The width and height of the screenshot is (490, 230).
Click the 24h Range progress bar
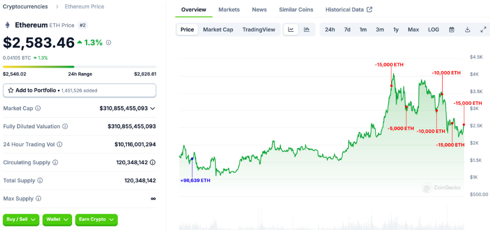(79, 67)
